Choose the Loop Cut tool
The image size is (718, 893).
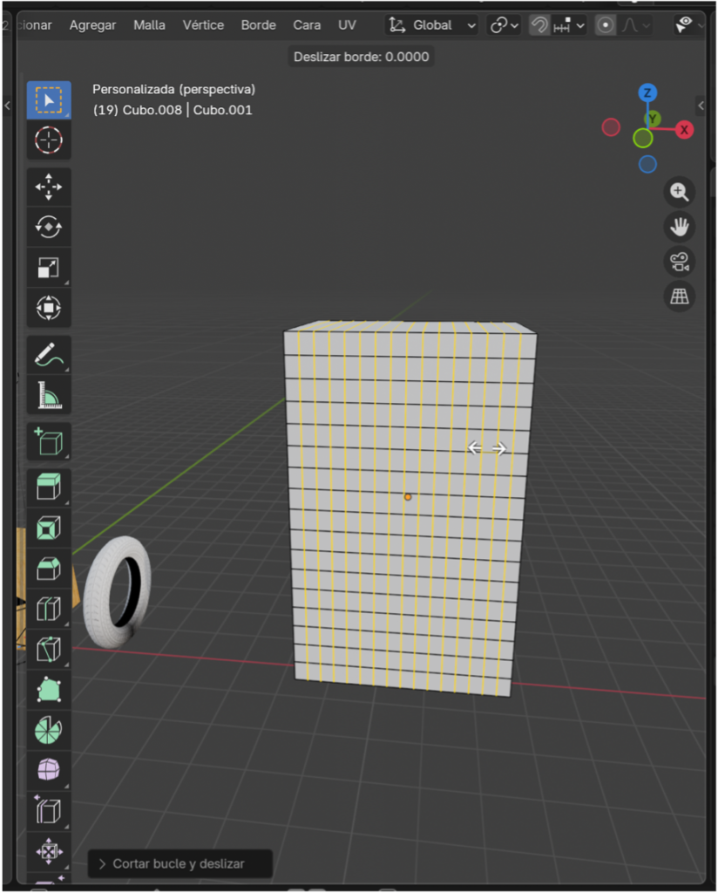(49, 609)
